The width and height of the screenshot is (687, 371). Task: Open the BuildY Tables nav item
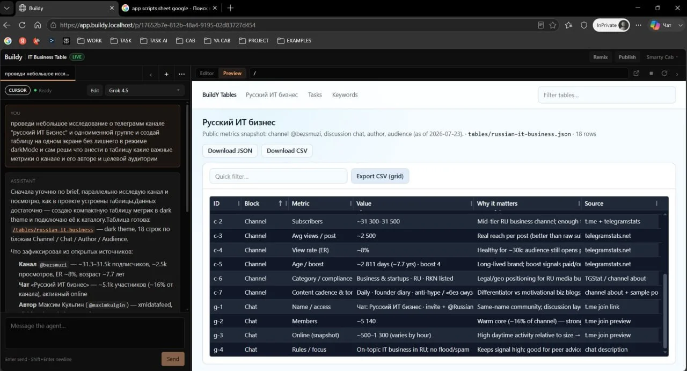point(220,94)
